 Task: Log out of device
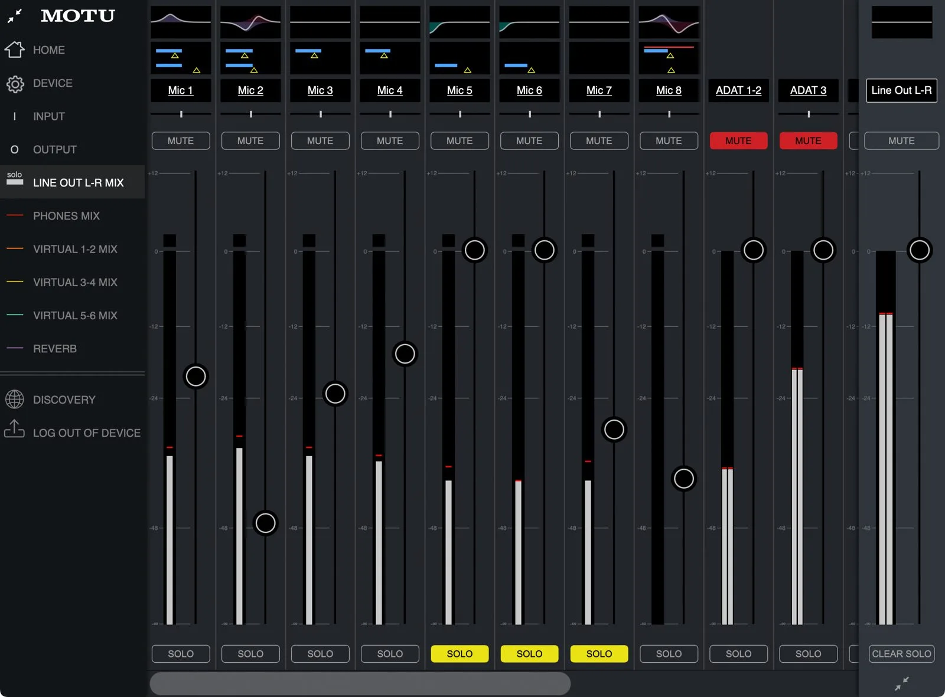click(72, 433)
